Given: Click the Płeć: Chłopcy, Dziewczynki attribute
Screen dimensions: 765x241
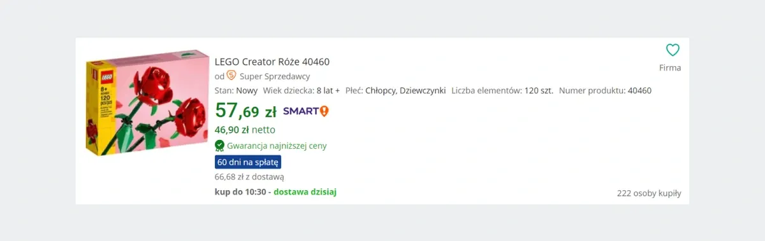Looking at the screenshot, I should click(395, 91).
